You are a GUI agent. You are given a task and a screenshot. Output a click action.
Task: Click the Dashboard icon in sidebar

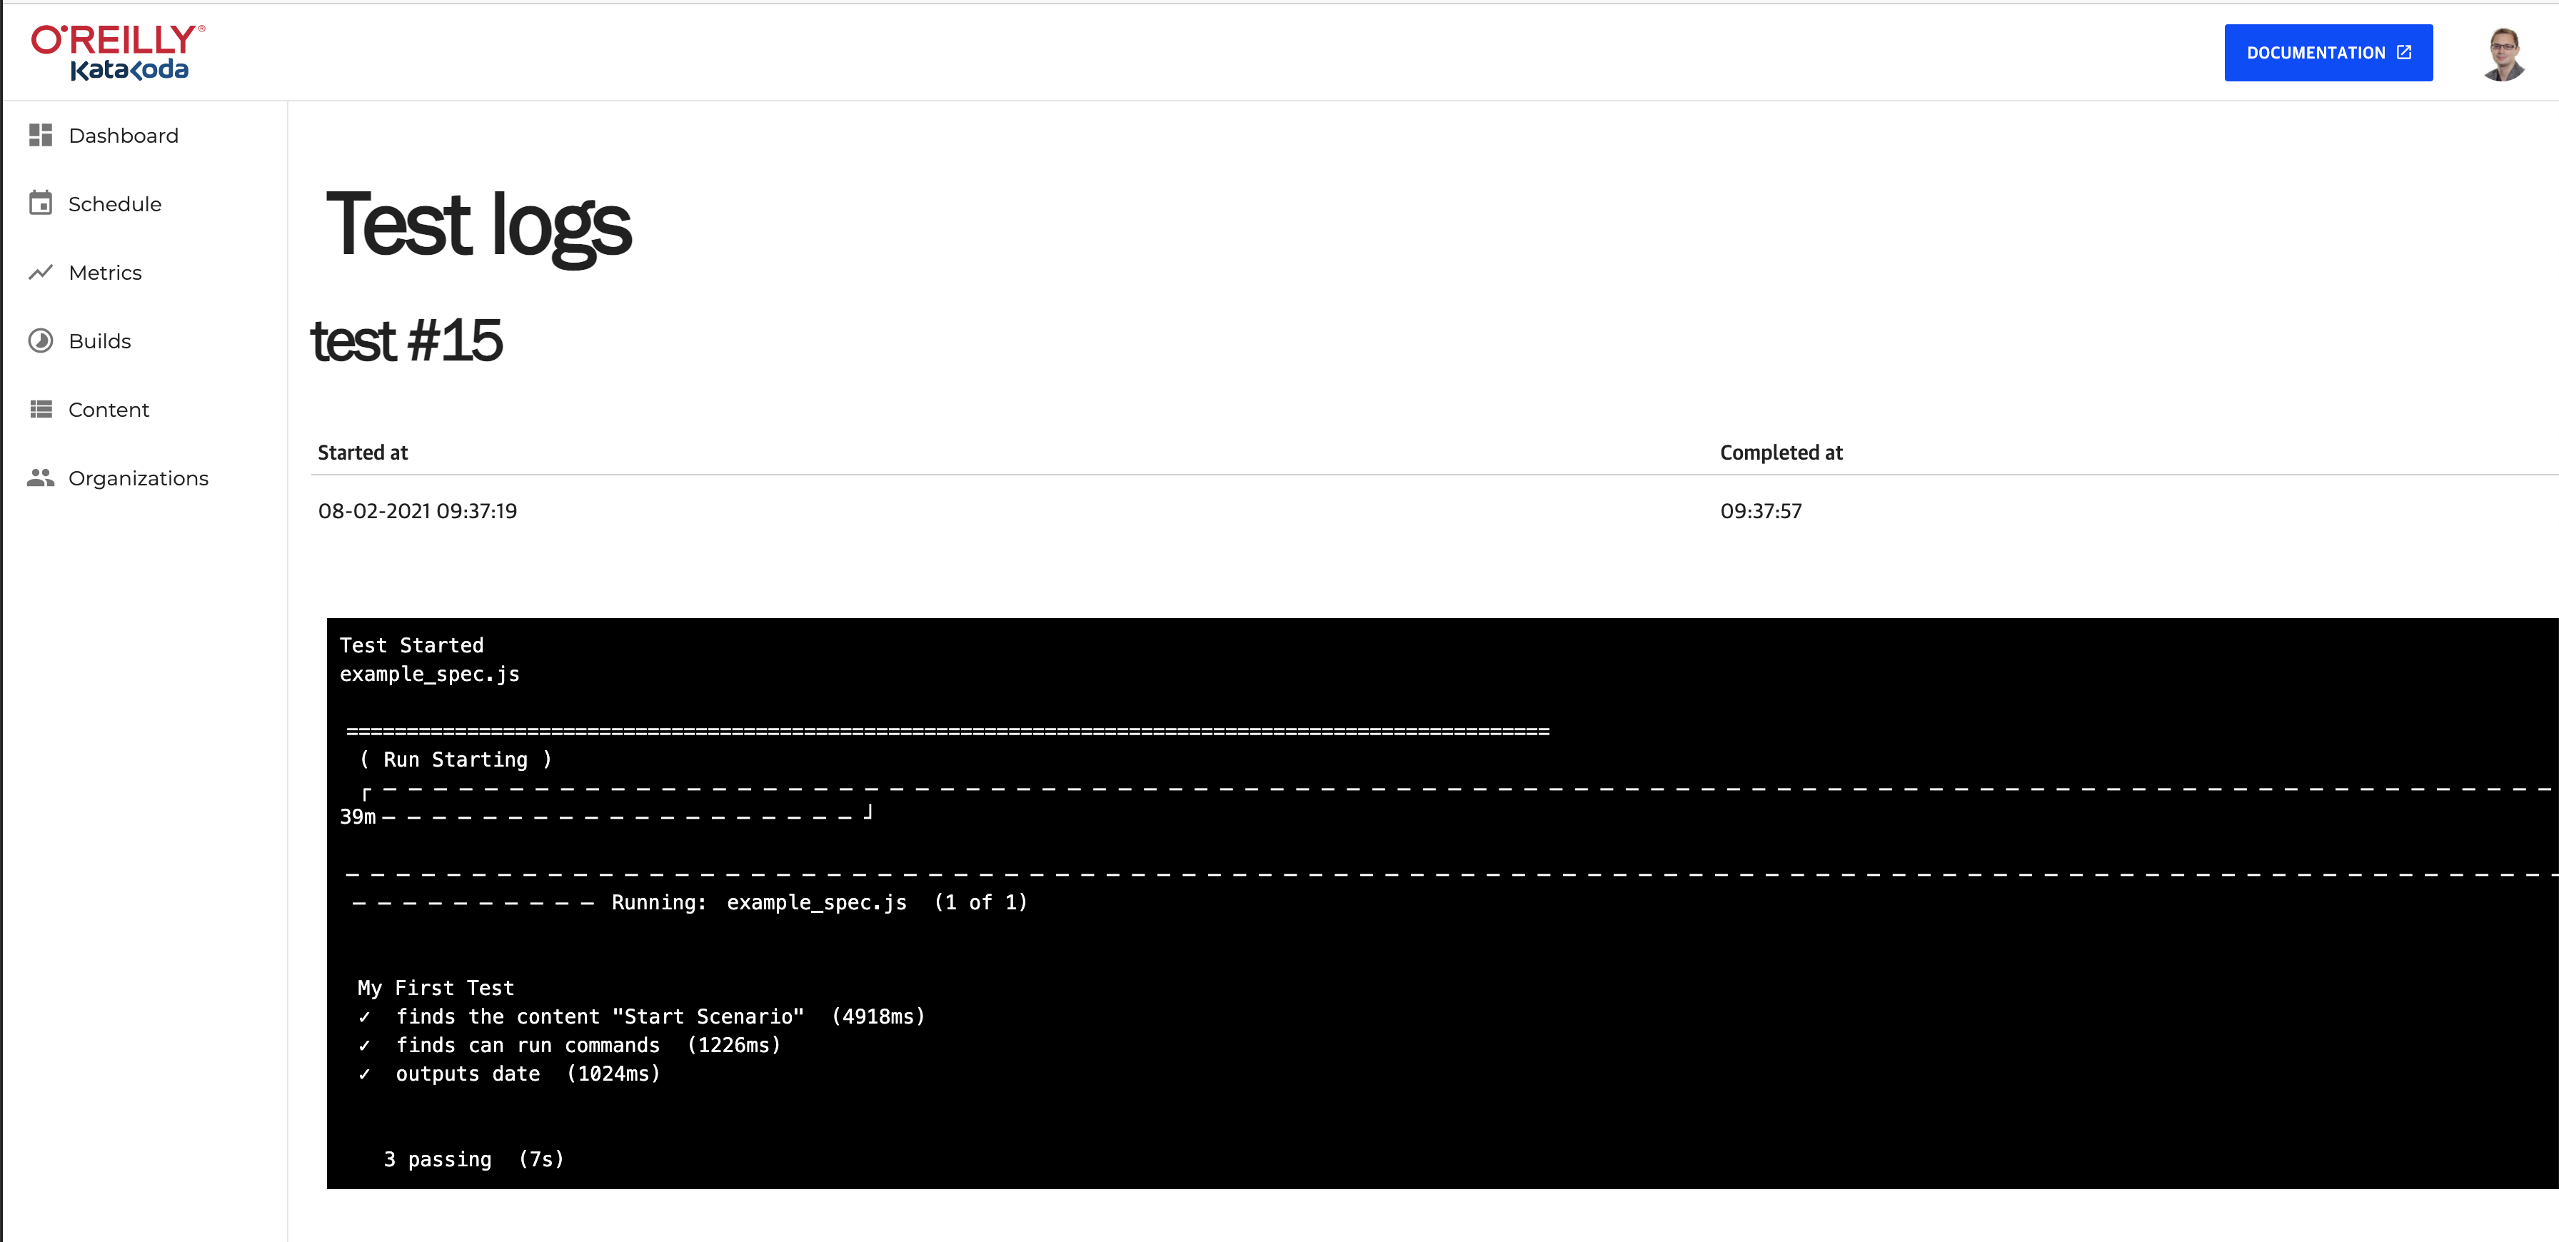(x=41, y=136)
